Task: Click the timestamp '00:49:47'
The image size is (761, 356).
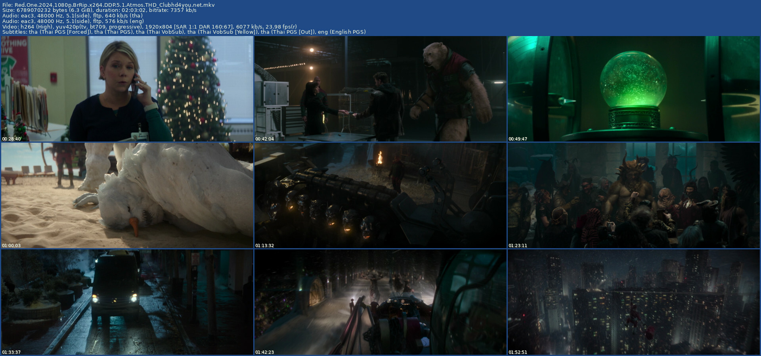Action: coord(518,139)
